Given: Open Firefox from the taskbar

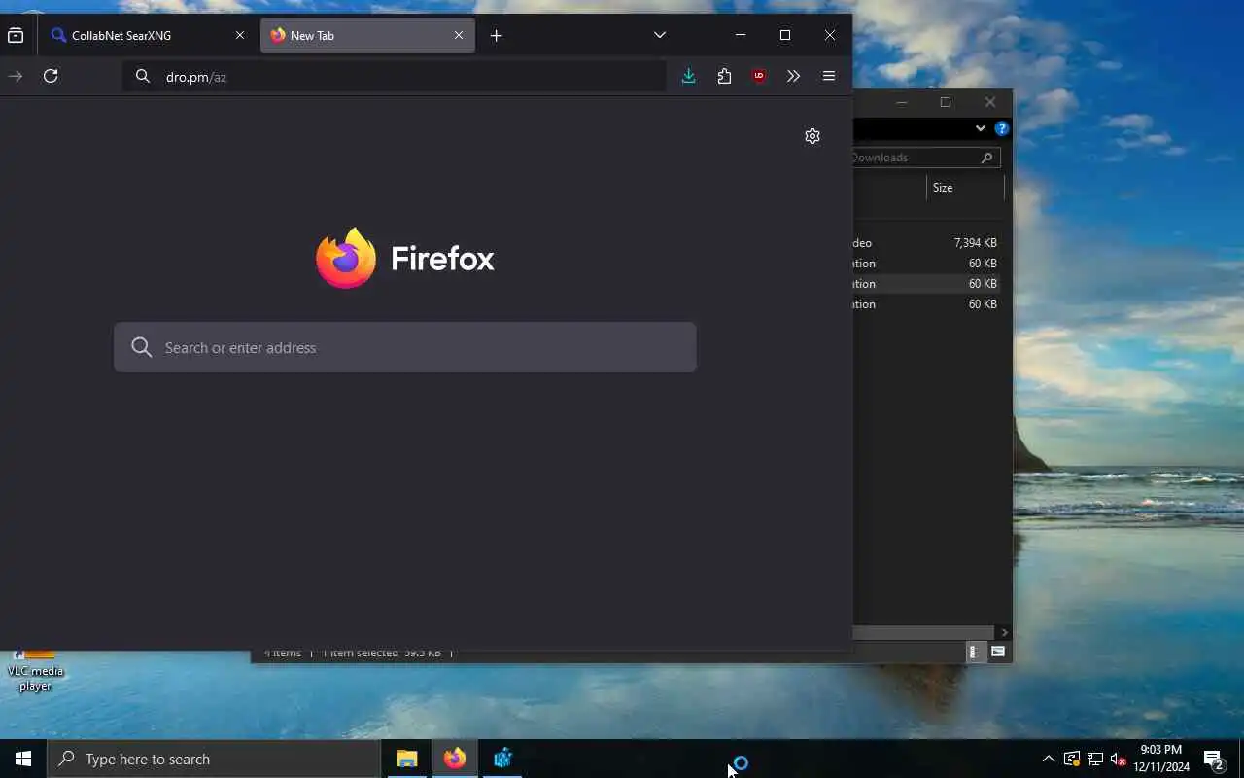Looking at the screenshot, I should tap(455, 759).
